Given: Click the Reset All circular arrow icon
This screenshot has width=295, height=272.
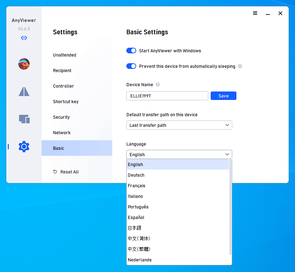Looking at the screenshot, I should tap(55, 172).
